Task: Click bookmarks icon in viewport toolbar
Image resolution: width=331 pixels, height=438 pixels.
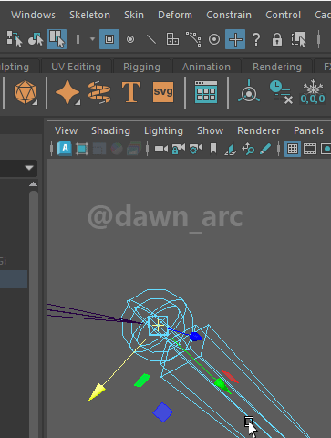Action: tap(213, 149)
